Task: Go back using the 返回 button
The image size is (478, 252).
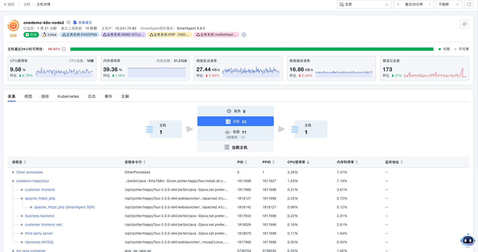Action: (x=9, y=4)
